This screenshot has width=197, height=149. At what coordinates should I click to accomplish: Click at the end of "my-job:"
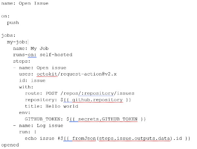coord(28,42)
